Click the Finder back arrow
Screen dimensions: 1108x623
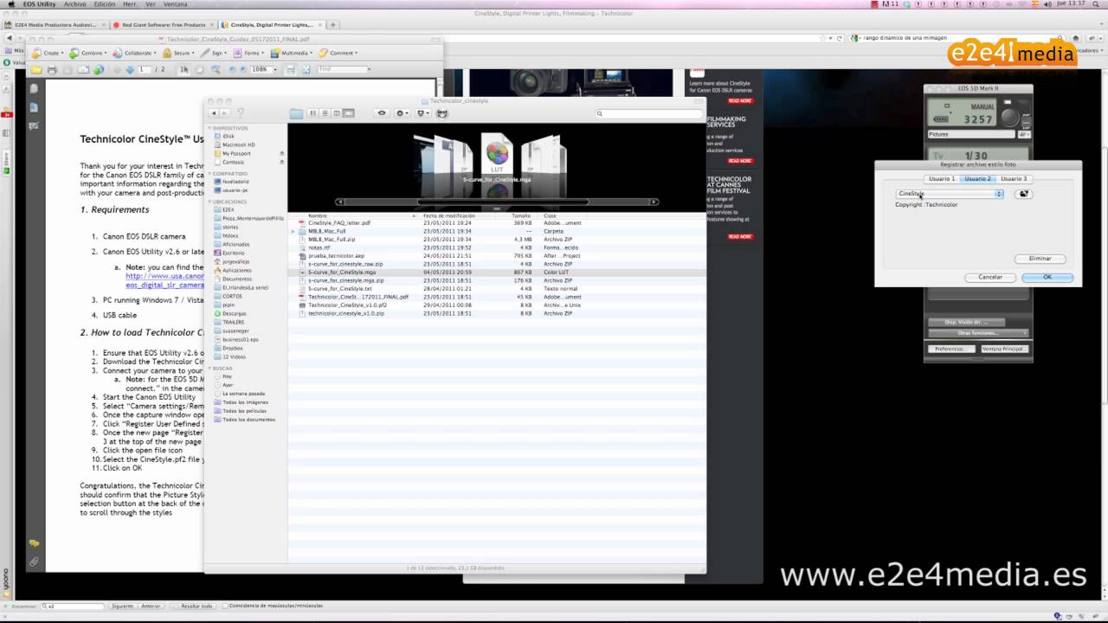click(x=214, y=113)
